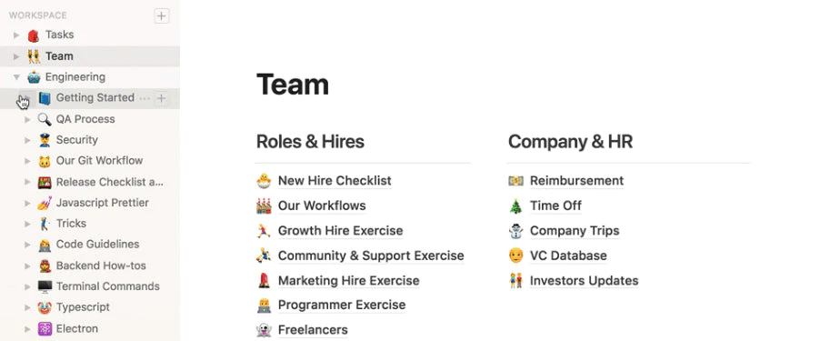The image size is (820, 341).
Task: Click the computer monitor icon for Terminal Commands
Action: [45, 286]
